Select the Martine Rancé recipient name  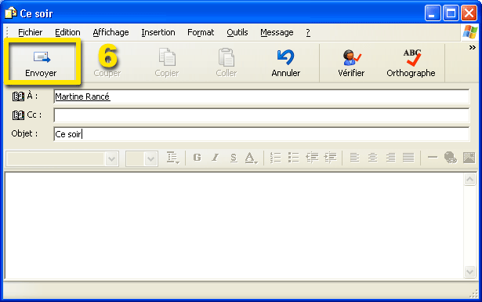(82, 96)
